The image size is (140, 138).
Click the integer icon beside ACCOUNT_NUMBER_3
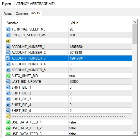8,58
